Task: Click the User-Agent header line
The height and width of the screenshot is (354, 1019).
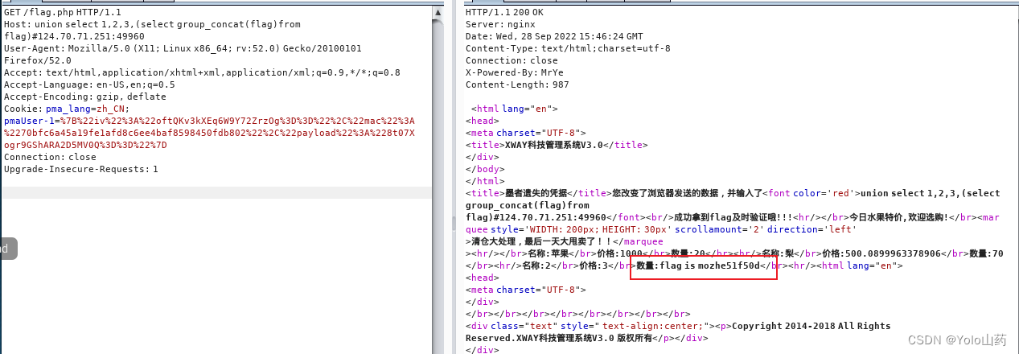Action: pos(183,48)
